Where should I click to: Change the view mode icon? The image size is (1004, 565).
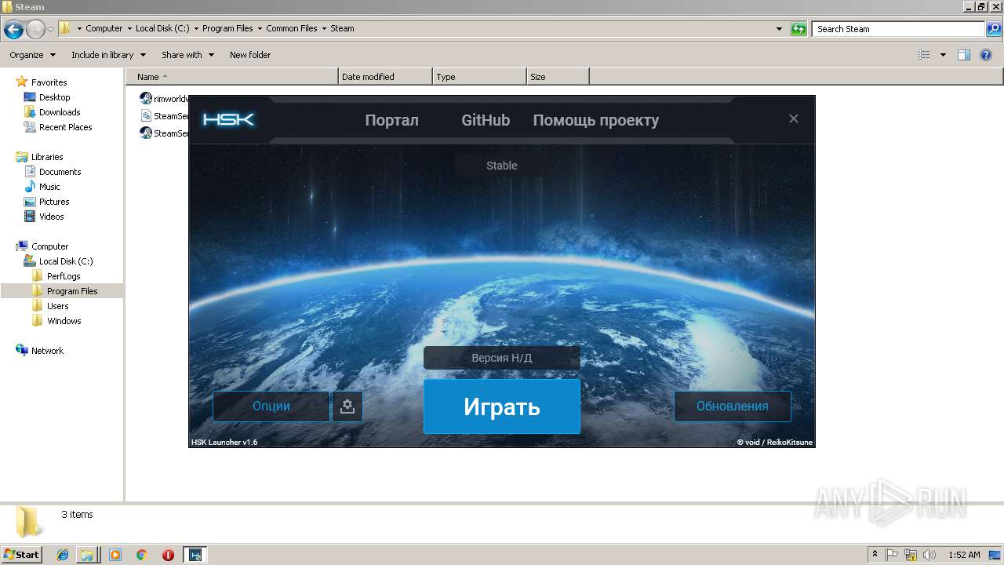click(924, 55)
